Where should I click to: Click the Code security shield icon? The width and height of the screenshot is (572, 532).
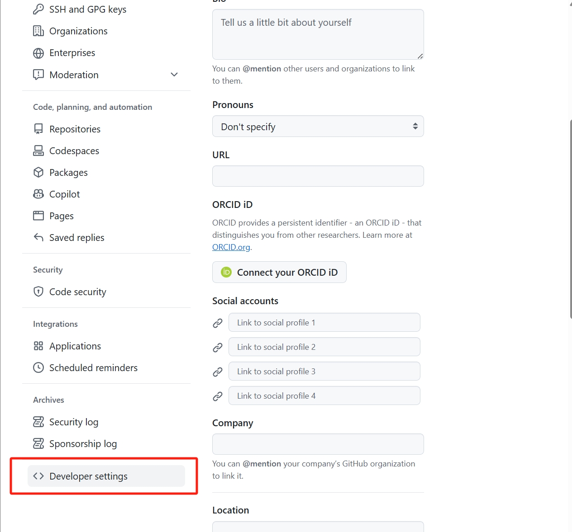38,292
